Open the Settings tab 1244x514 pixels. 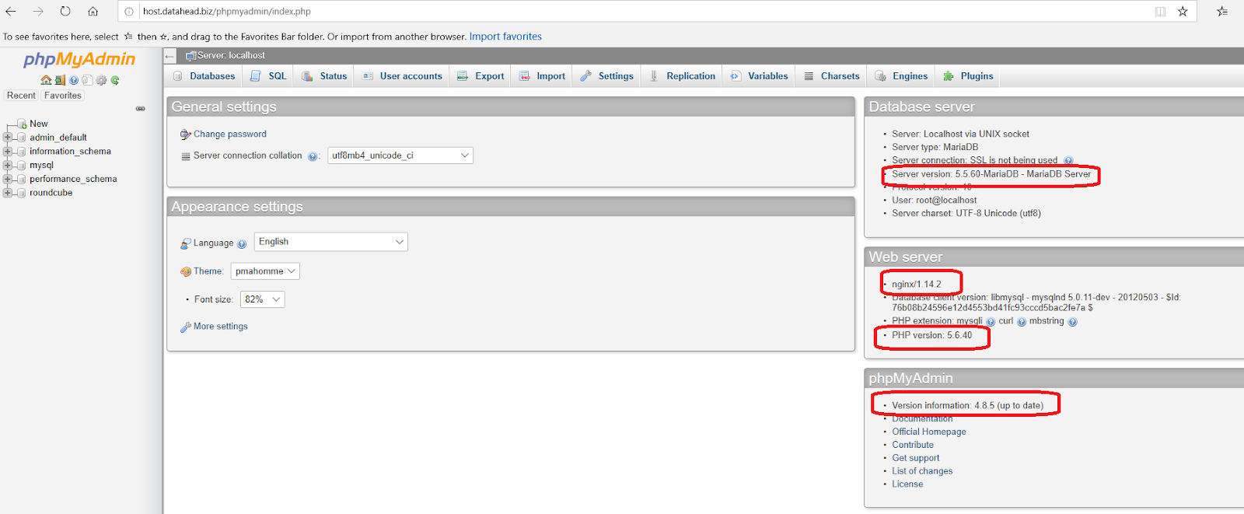click(607, 76)
